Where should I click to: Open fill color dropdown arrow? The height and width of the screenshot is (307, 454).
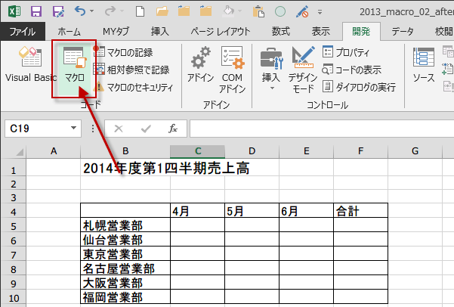[x=240, y=11]
